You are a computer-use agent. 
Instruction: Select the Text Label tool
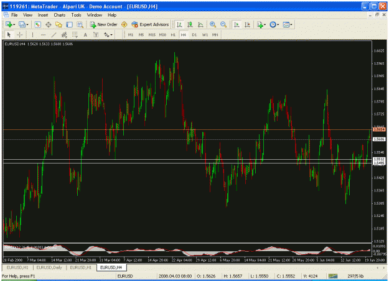pos(96,35)
